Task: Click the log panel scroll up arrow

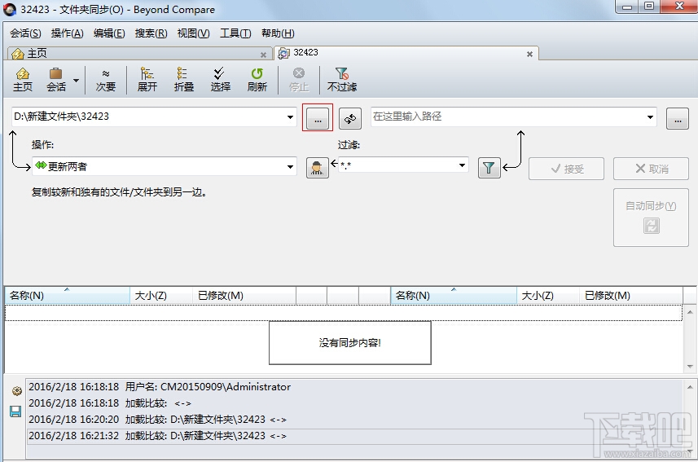Action: tap(690, 387)
